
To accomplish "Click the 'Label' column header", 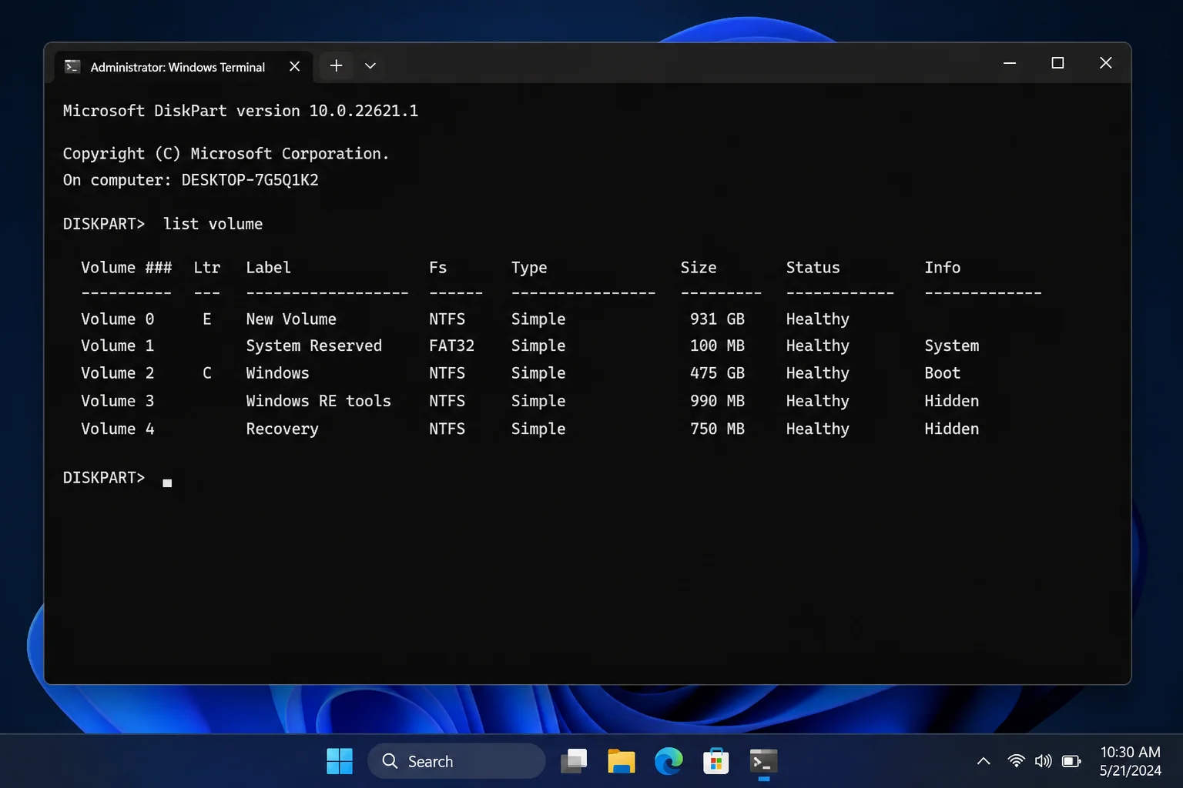I will [268, 267].
